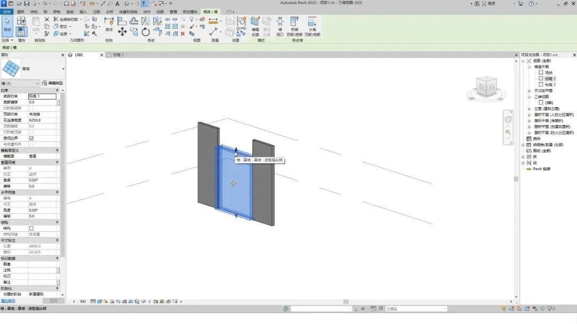Click the Print icon in quick access toolbar
The width and height of the screenshot is (577, 324).
tap(66, 3)
